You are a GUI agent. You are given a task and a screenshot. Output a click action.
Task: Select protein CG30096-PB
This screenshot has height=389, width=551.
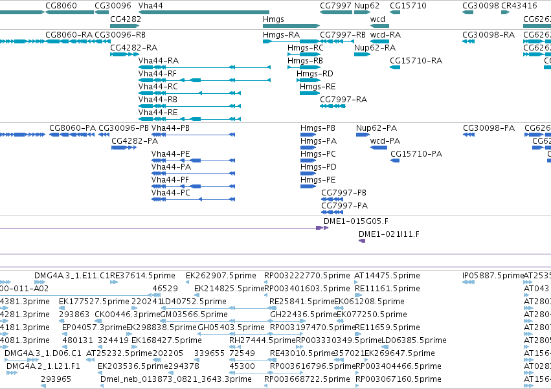(124, 128)
